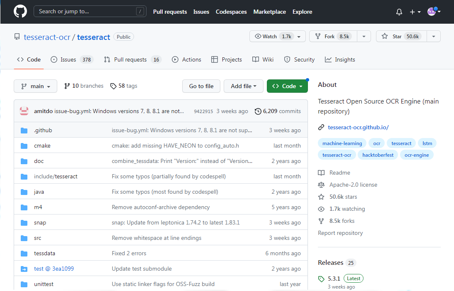Open the plus create-new menu
This screenshot has width=454, height=291.
[x=415, y=12]
